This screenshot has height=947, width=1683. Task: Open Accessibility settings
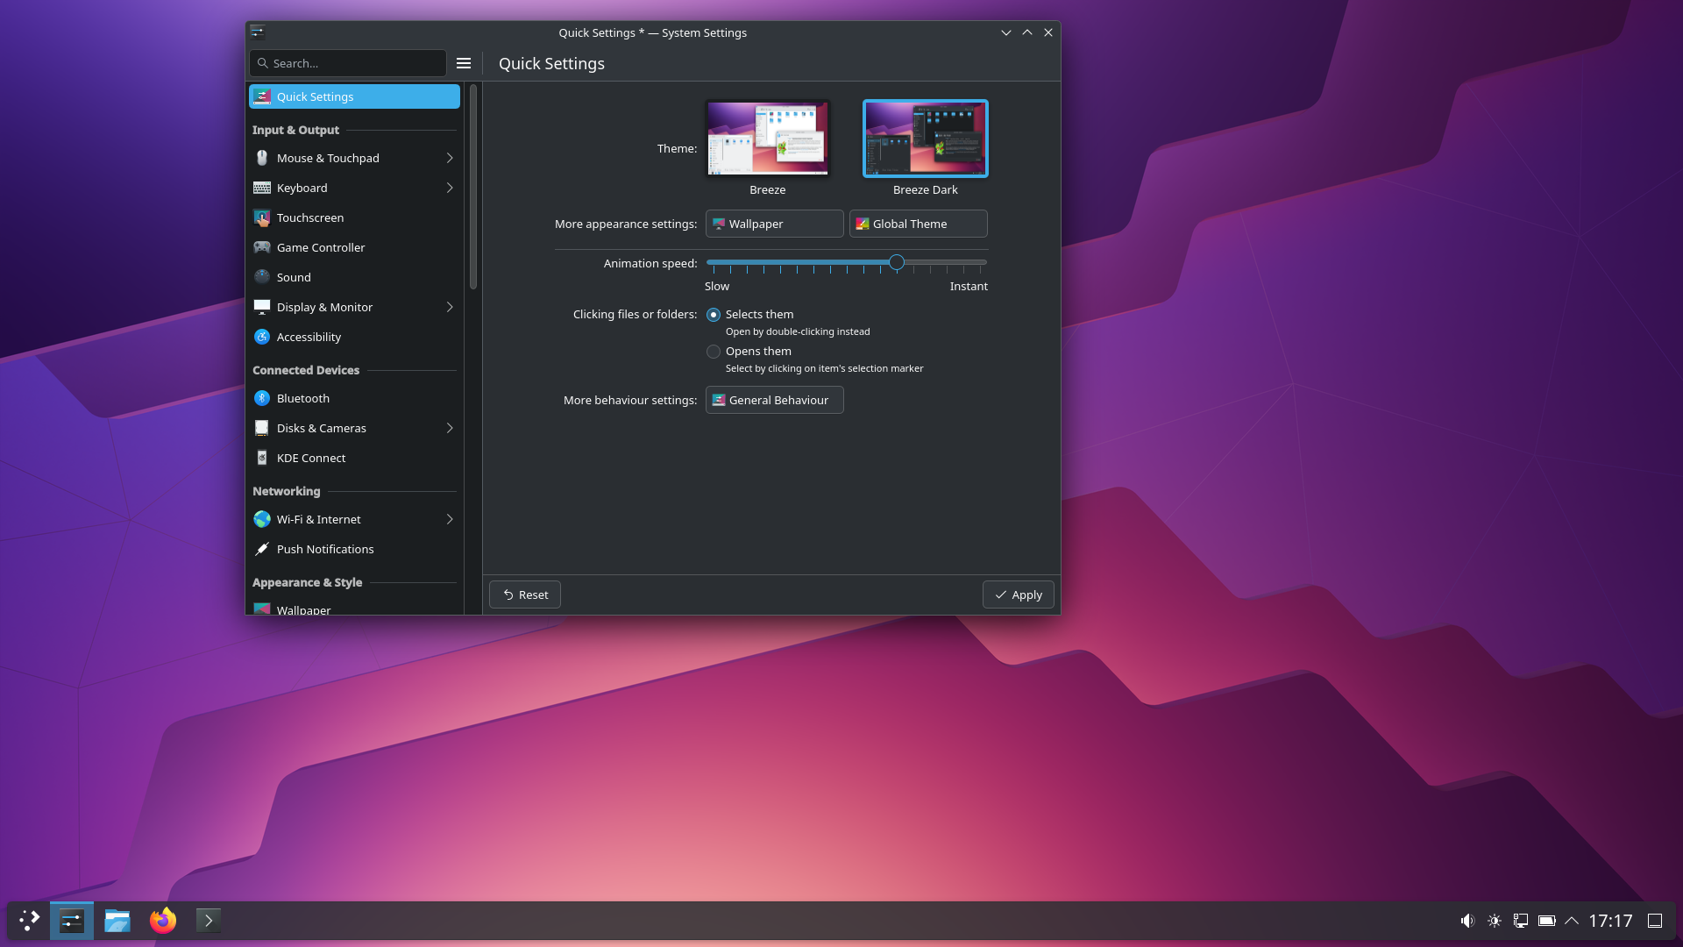(x=354, y=337)
